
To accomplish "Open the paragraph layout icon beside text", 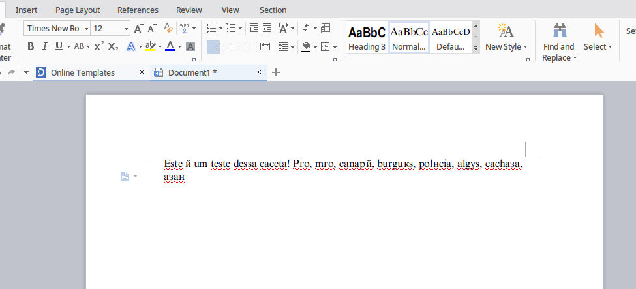I will [x=125, y=177].
